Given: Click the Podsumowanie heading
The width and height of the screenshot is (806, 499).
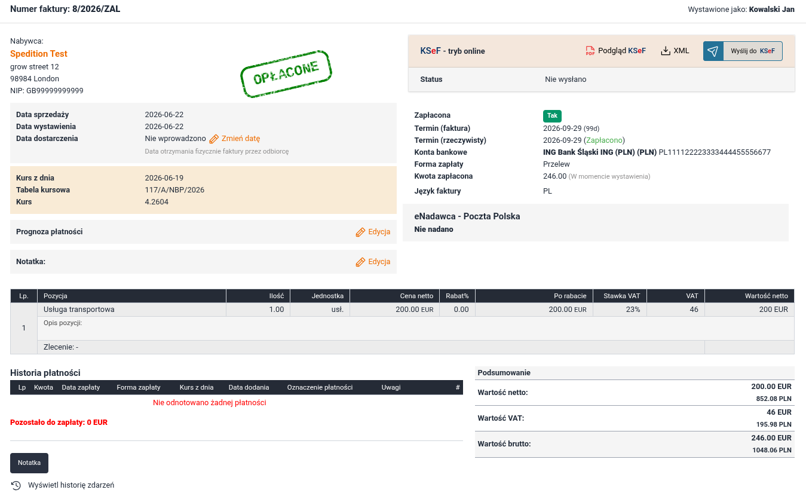Looking at the screenshot, I should (504, 373).
